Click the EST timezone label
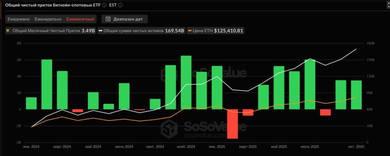 [x=113, y=5]
